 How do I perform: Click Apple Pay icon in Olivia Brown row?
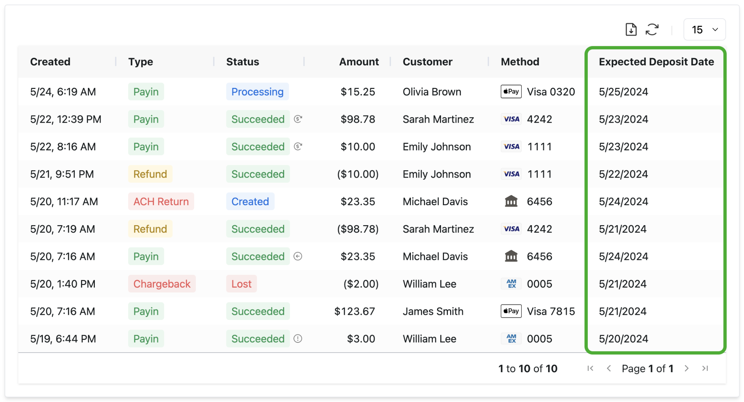[x=511, y=92]
